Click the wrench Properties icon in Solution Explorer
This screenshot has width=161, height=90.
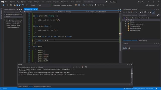[151, 12]
